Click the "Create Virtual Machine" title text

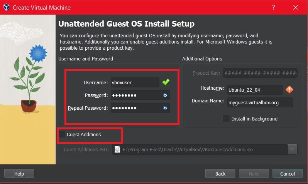click(x=41, y=7)
